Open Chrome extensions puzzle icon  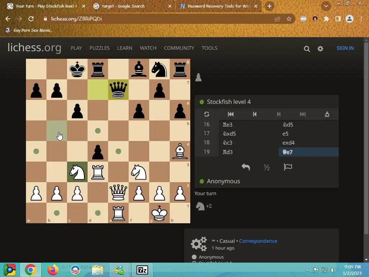326,19
